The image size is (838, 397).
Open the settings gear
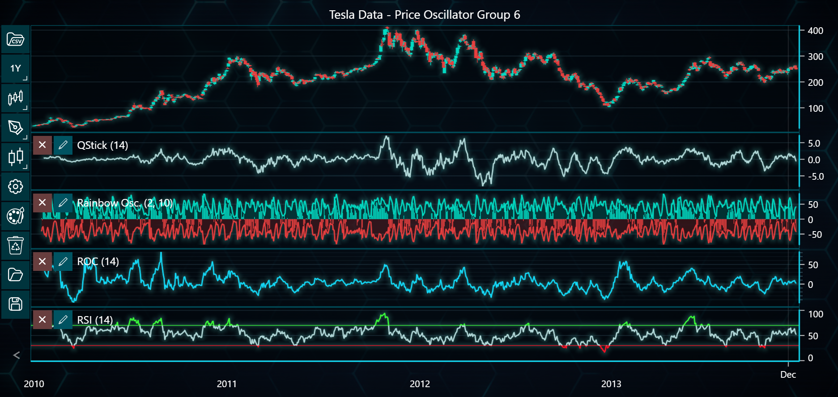16,186
